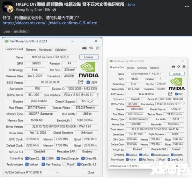Image resolution: width=192 pixels, height=178 pixels.
Task: Click the Name field in left GPU-Z window
Action: pyautogui.click(x=51, y=57)
